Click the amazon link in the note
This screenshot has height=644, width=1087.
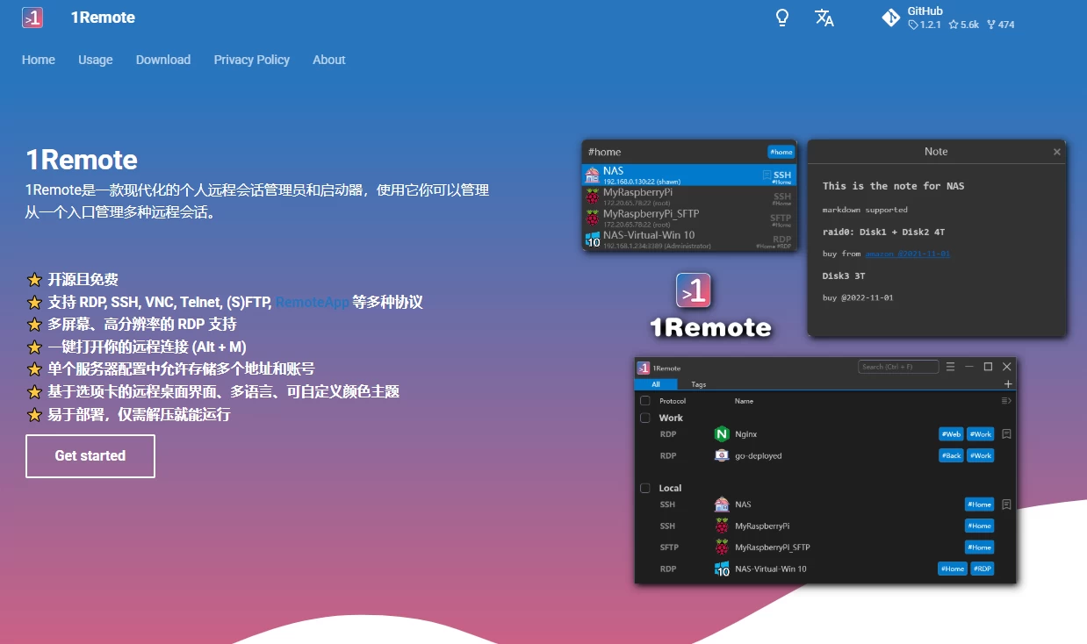coord(907,254)
